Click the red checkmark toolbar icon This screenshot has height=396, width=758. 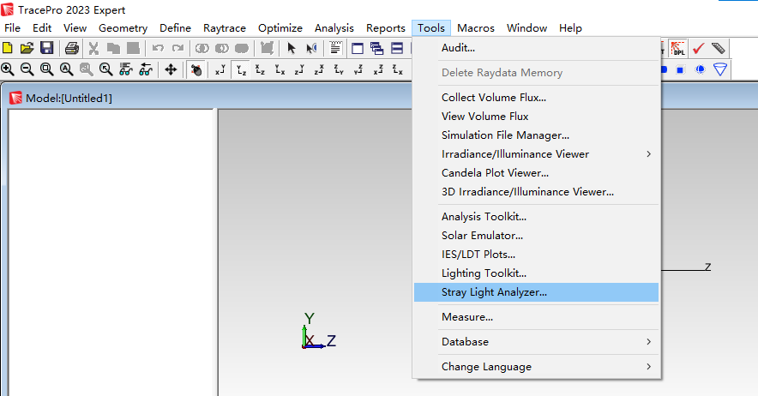699,48
